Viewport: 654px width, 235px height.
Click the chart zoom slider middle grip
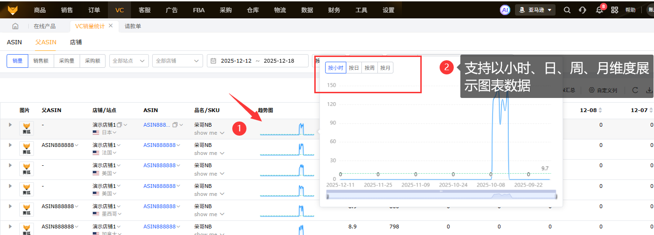tap(441, 191)
